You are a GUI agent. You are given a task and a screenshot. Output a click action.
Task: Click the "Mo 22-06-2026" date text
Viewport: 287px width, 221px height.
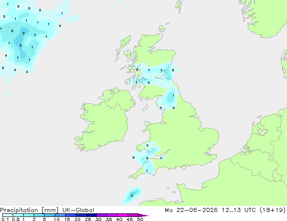pos(191,210)
